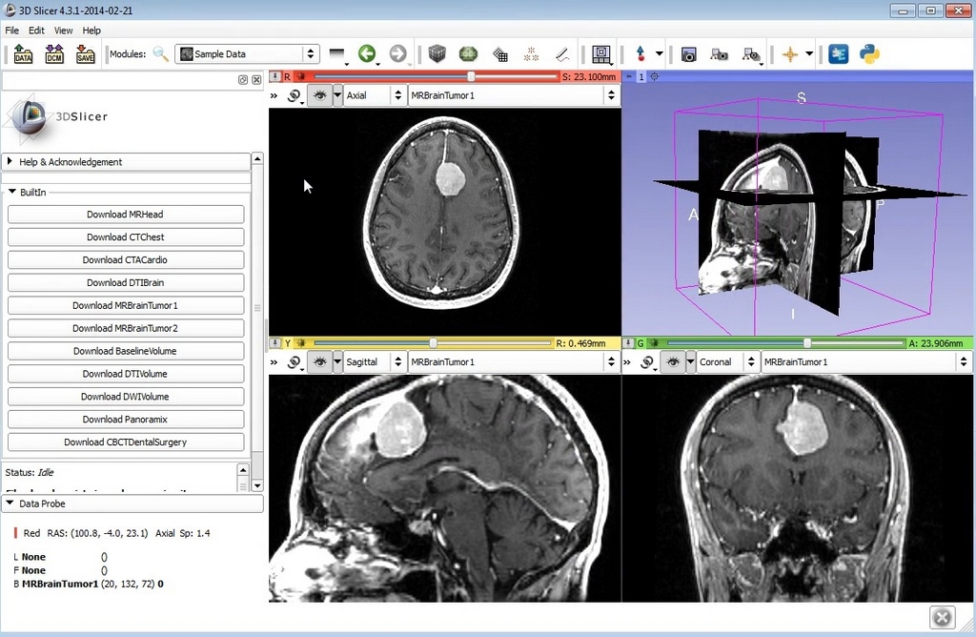Viewport: 976px width, 637px height.
Task: Toggle Sagittal slice visibility eye
Action: [x=320, y=362]
